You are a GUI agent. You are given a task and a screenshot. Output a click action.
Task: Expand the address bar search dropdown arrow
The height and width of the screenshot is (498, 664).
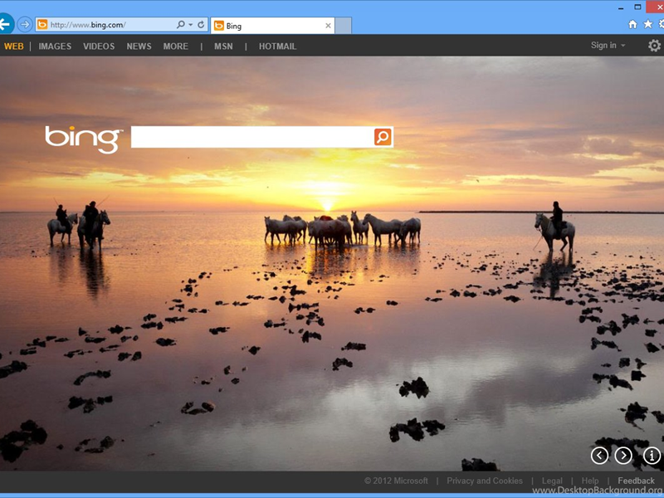click(190, 25)
